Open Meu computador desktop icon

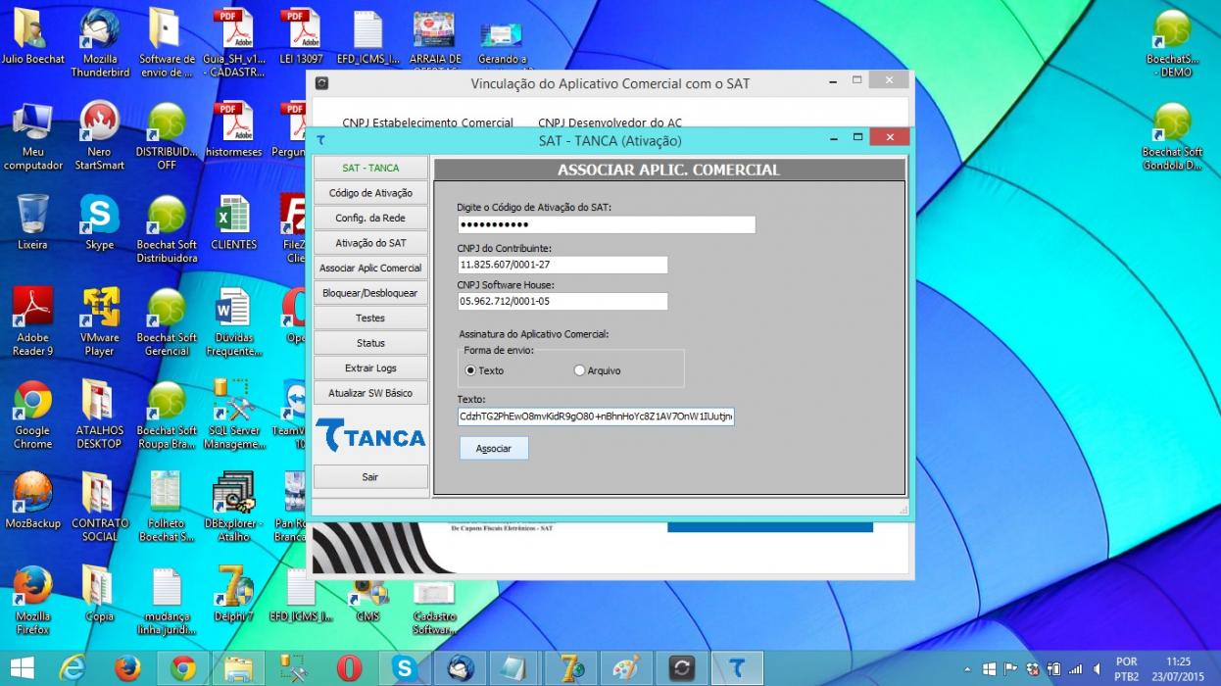coord(32,136)
